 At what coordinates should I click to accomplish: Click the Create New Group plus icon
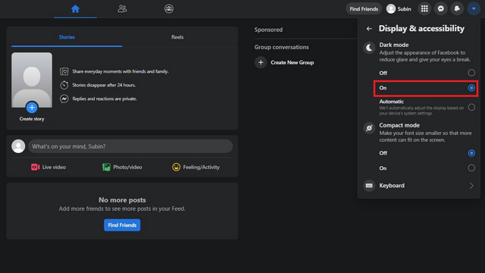click(x=261, y=62)
